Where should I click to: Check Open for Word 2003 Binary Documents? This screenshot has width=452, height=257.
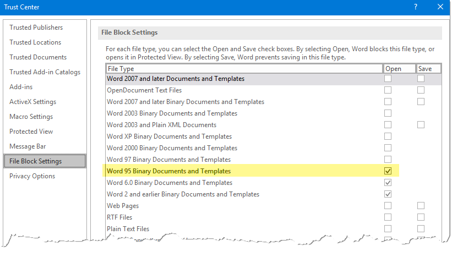click(388, 113)
